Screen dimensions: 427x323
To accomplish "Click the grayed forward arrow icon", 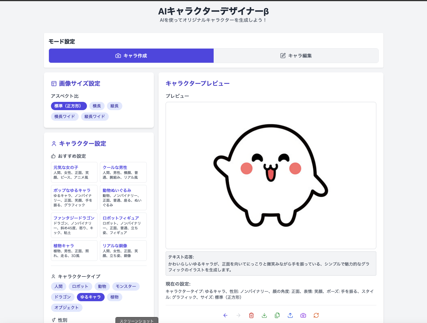I will tap(238, 315).
